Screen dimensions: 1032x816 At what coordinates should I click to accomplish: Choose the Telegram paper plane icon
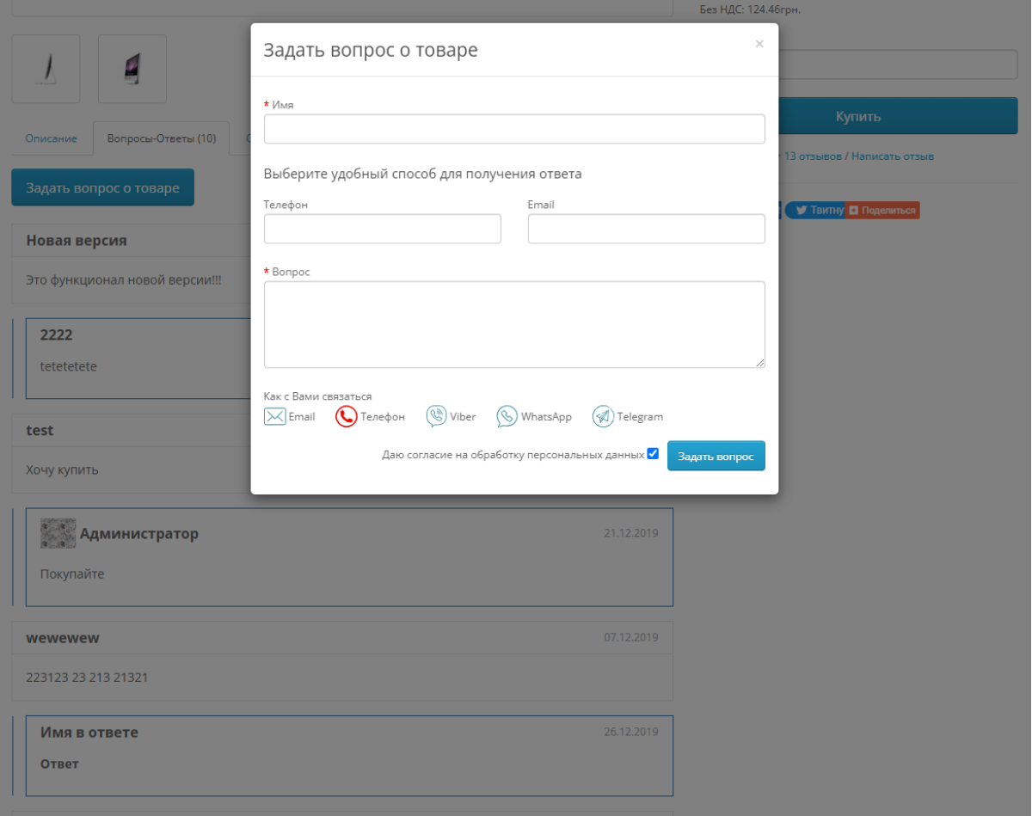tap(603, 417)
